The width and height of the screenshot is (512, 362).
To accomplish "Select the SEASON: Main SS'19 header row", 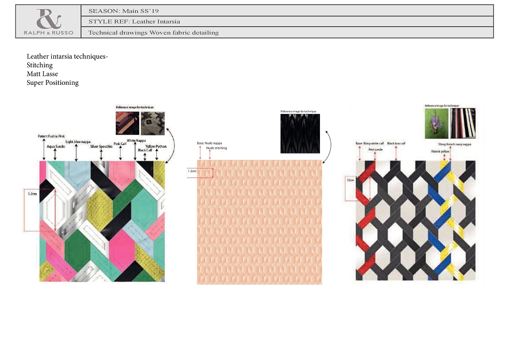I will pyautogui.click(x=287, y=11).
